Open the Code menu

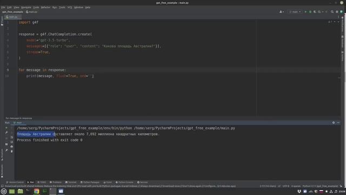pyautogui.click(x=36, y=7)
